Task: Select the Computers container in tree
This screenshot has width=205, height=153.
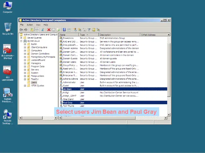Action: (36, 50)
